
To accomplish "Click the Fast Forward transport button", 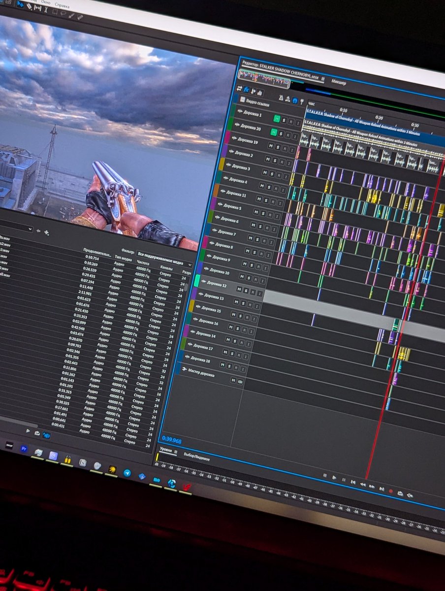I will click(372, 487).
